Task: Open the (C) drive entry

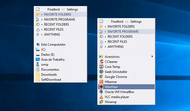Action: (61, 49)
